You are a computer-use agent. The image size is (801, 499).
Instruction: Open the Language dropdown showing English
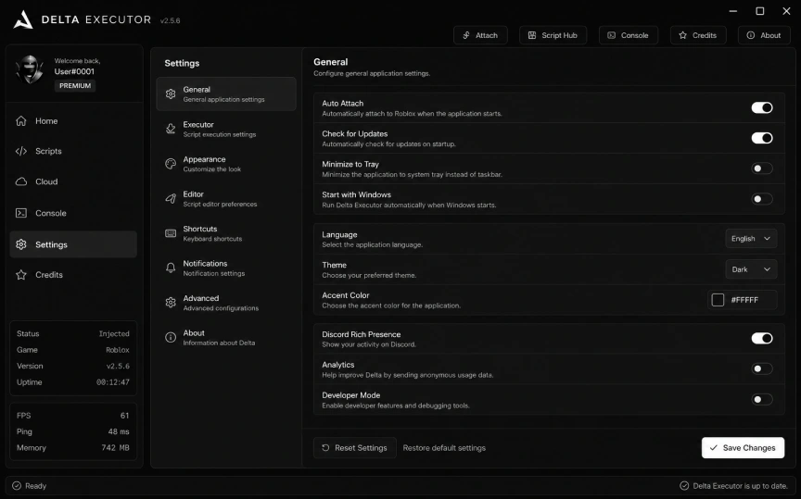pos(751,238)
